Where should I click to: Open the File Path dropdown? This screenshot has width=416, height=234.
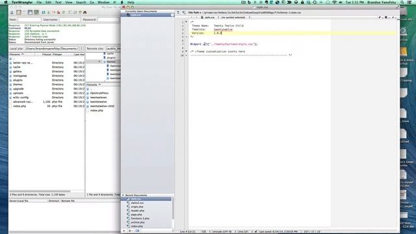194,12
